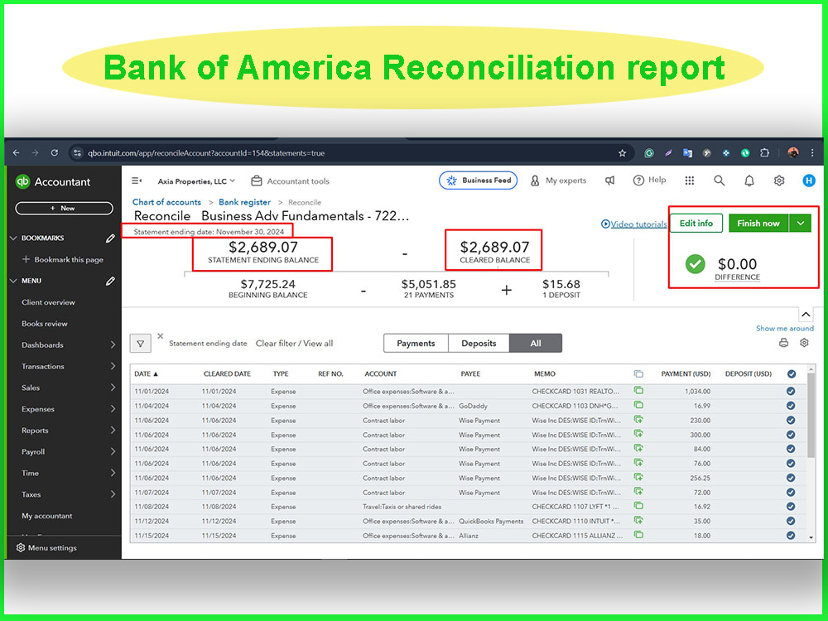Open the settings gear in header
The image size is (828, 621).
pyautogui.click(x=779, y=181)
